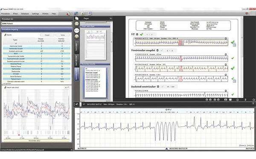Open the Utilities menu
The image size is (256, 159).
tap(45, 14)
